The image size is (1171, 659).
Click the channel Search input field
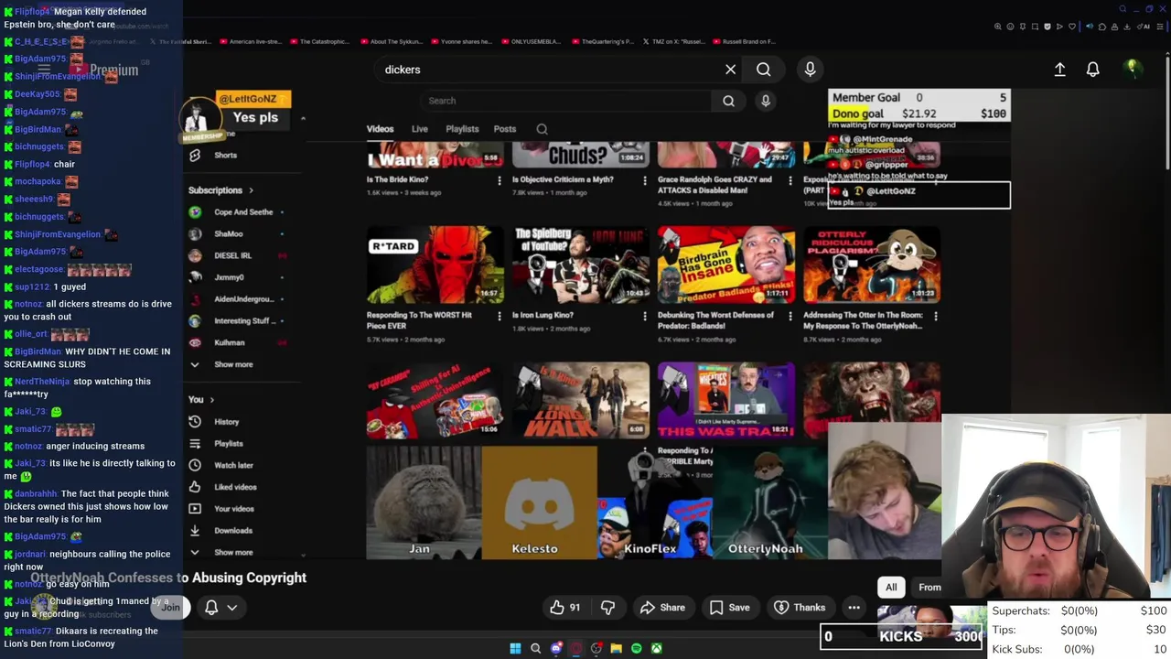tap(567, 101)
